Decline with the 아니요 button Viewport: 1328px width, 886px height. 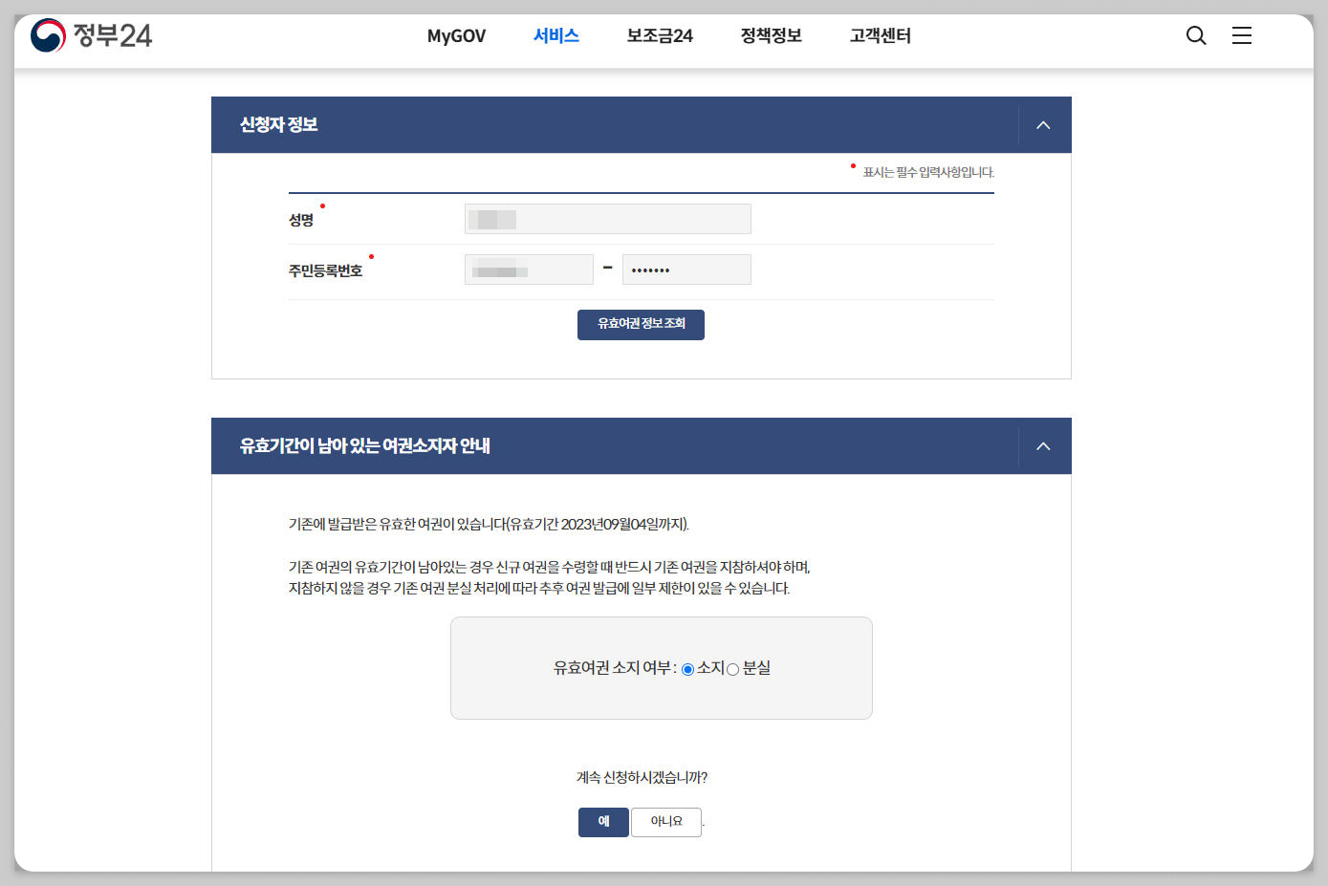666,822
